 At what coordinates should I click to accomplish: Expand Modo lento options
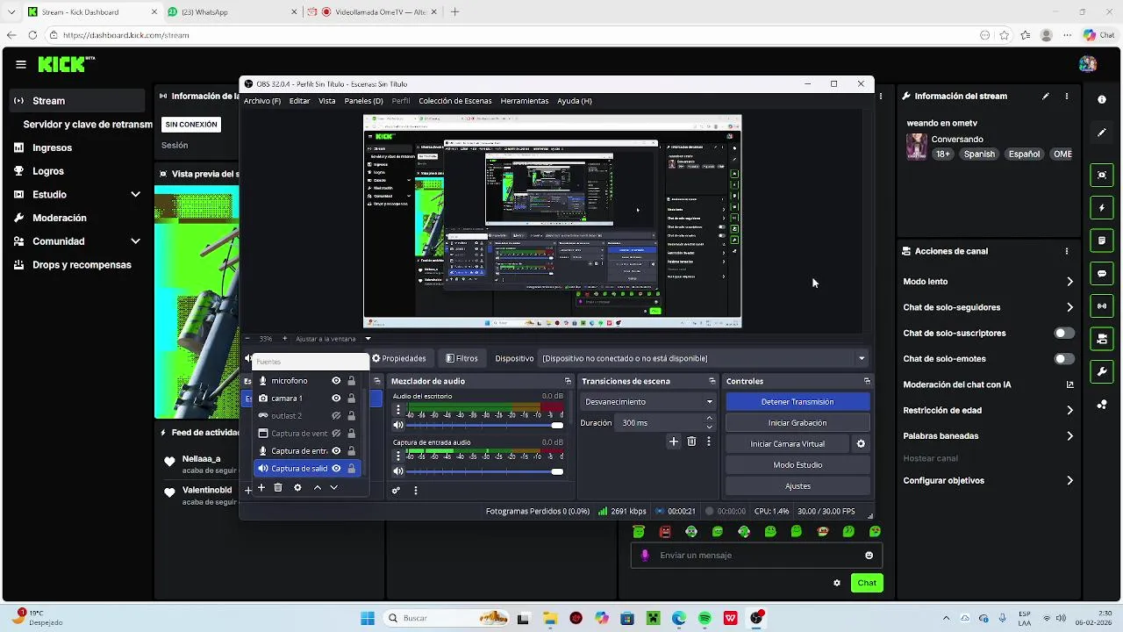pyautogui.click(x=1069, y=282)
